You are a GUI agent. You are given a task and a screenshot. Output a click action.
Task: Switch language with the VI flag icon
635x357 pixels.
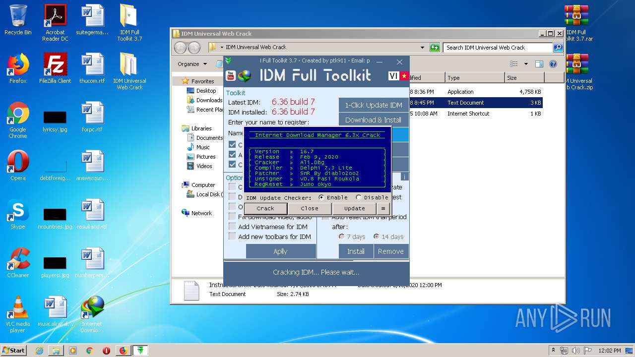(x=399, y=75)
